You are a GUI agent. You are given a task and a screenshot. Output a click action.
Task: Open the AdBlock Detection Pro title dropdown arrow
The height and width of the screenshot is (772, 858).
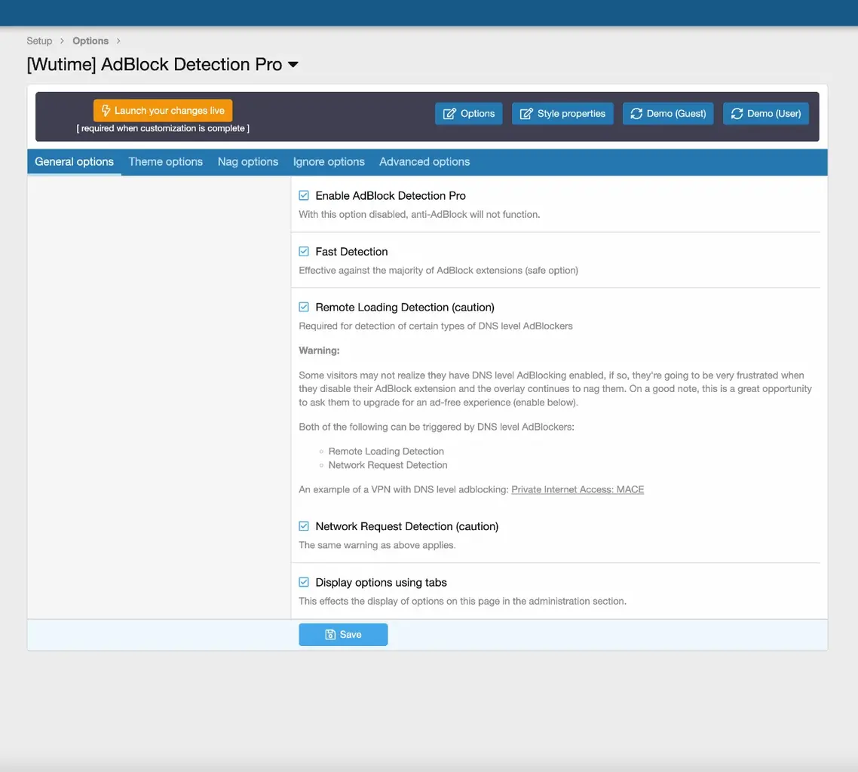(293, 65)
